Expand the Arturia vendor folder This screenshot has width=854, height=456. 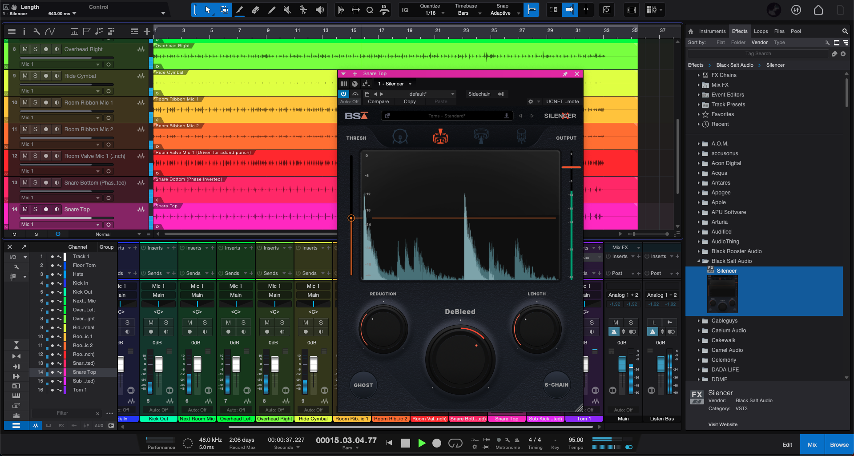click(698, 222)
